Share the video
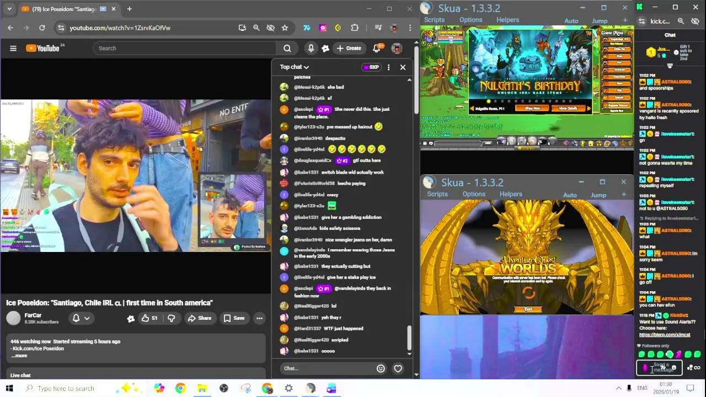706x397 pixels. coord(199,318)
